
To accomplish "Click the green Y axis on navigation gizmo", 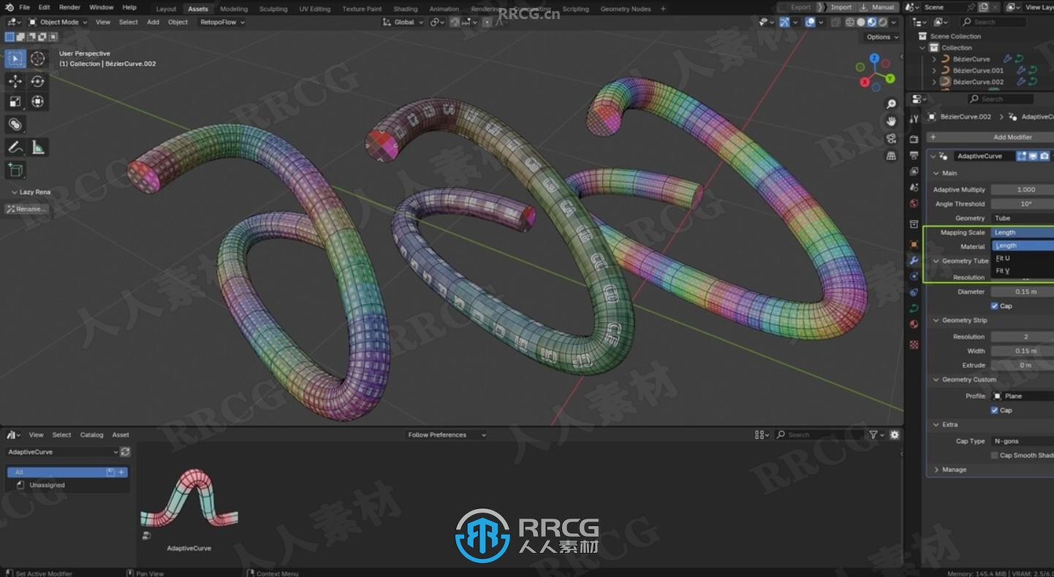I will (x=890, y=78).
